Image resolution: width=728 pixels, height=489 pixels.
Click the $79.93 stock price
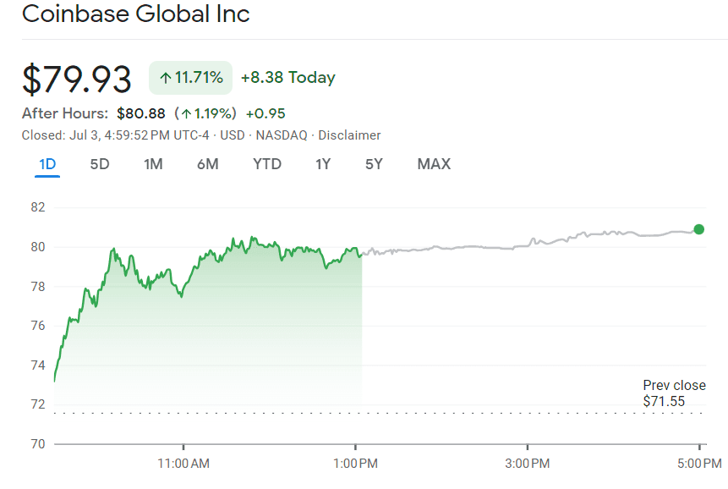click(77, 79)
